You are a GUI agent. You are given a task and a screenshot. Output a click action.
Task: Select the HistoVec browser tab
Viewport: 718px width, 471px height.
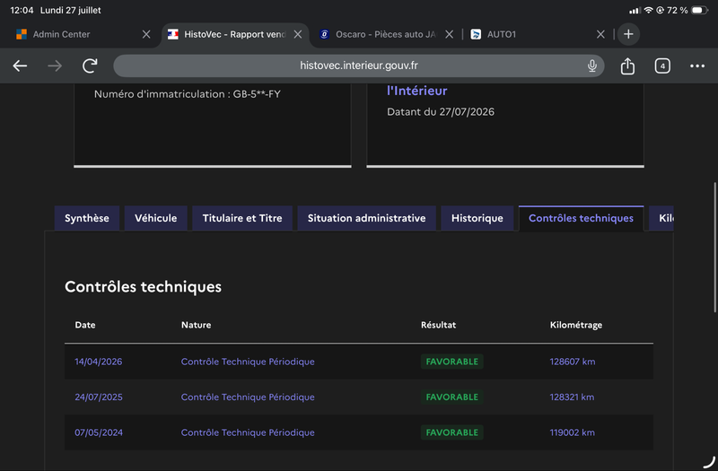235,34
